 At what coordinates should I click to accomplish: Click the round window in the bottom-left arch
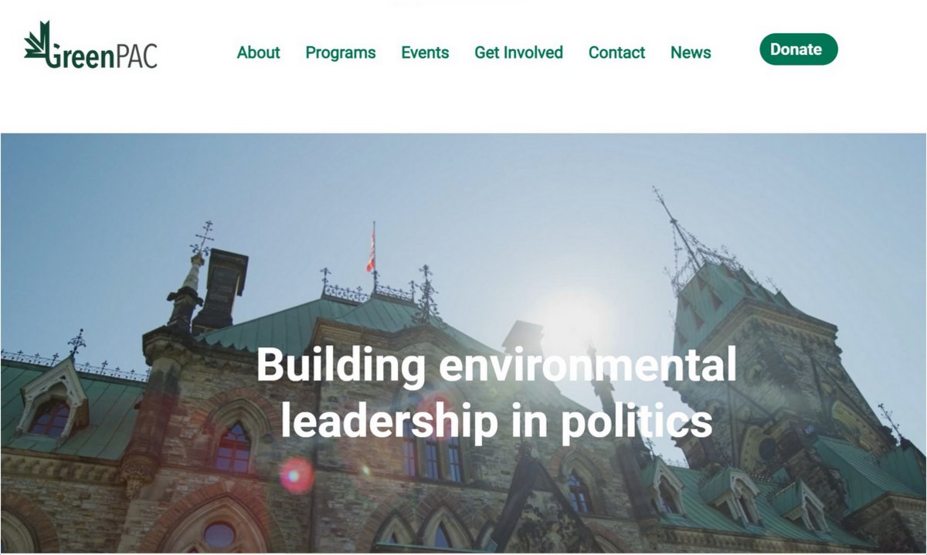click(x=219, y=535)
